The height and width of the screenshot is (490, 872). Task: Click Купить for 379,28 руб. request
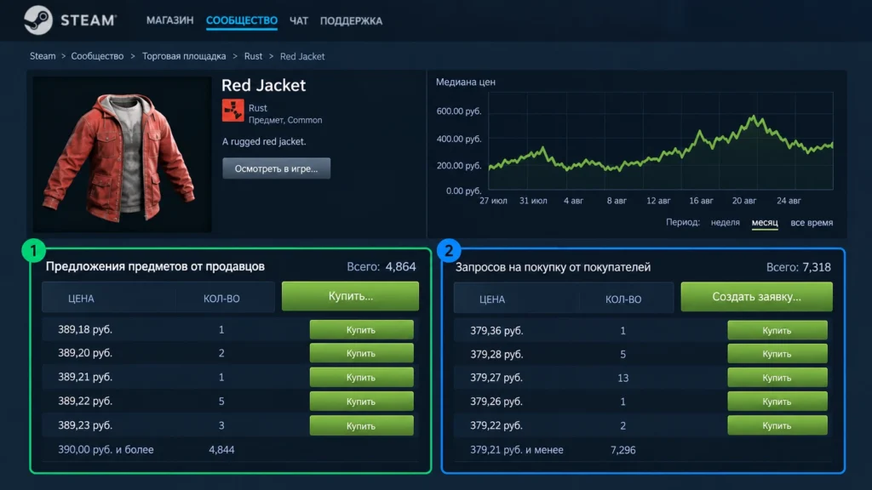pyautogui.click(x=777, y=354)
